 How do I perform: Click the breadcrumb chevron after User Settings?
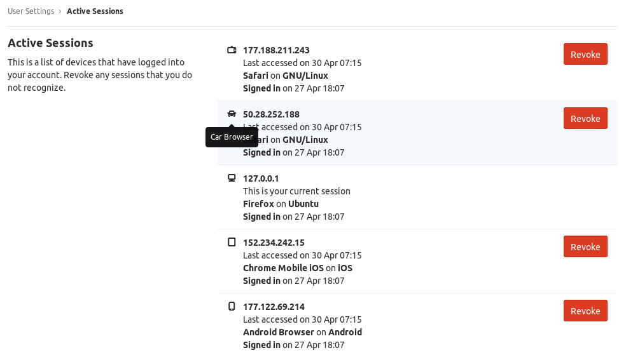tap(60, 11)
